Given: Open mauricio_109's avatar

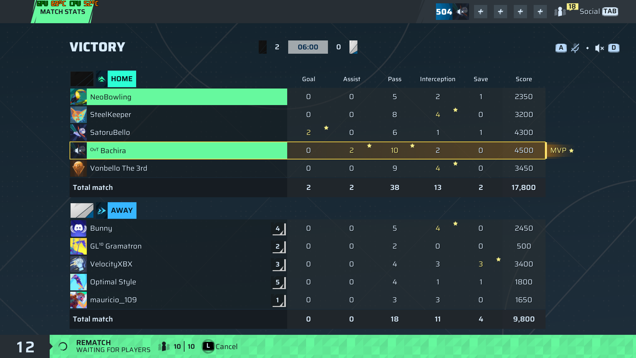Looking at the screenshot, I should click(x=79, y=300).
